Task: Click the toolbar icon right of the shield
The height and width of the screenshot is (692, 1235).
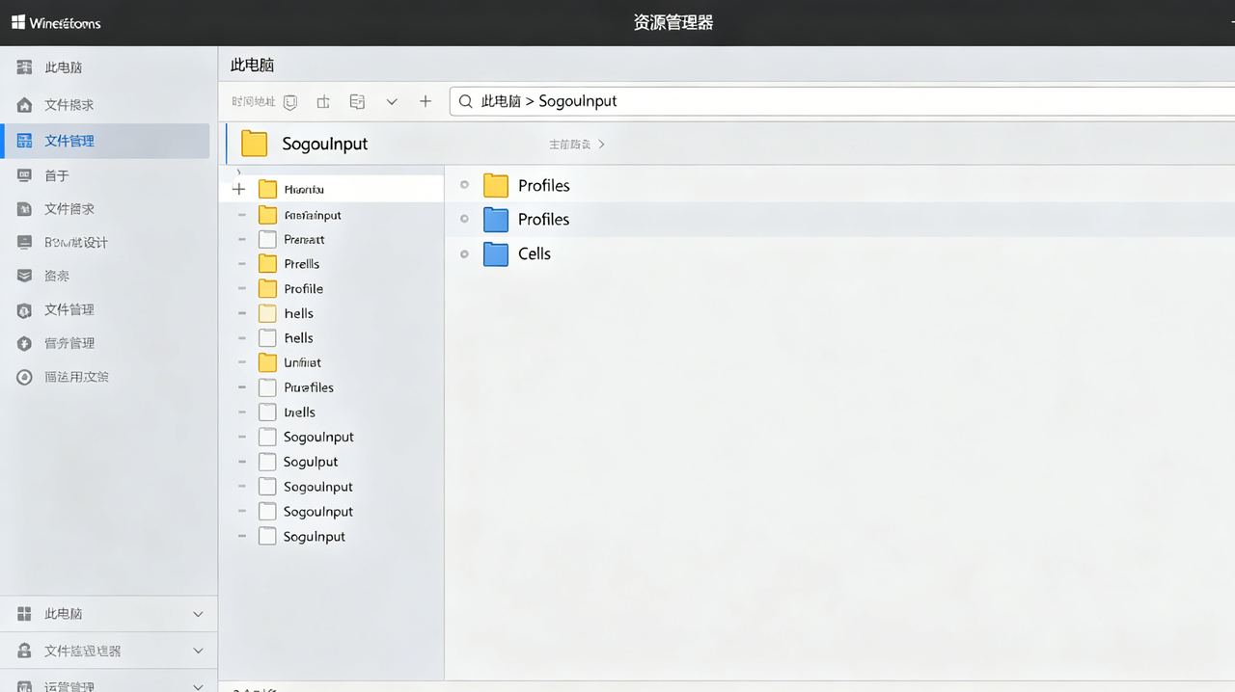Action: [323, 101]
